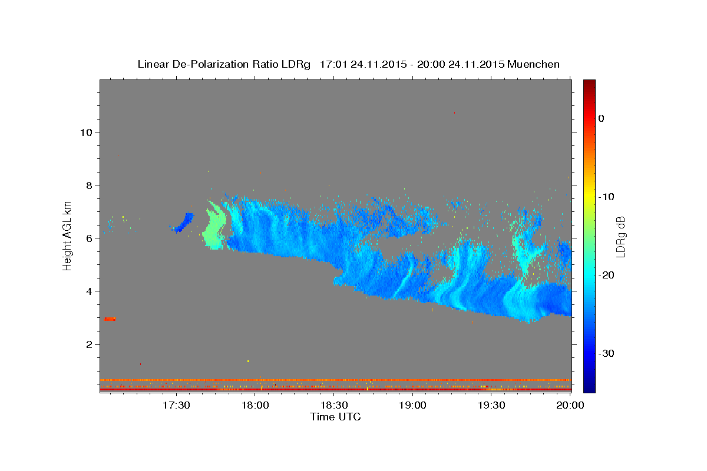707x471 pixels.
Task: Click the '18:30' time axis label
Action: click(x=334, y=405)
